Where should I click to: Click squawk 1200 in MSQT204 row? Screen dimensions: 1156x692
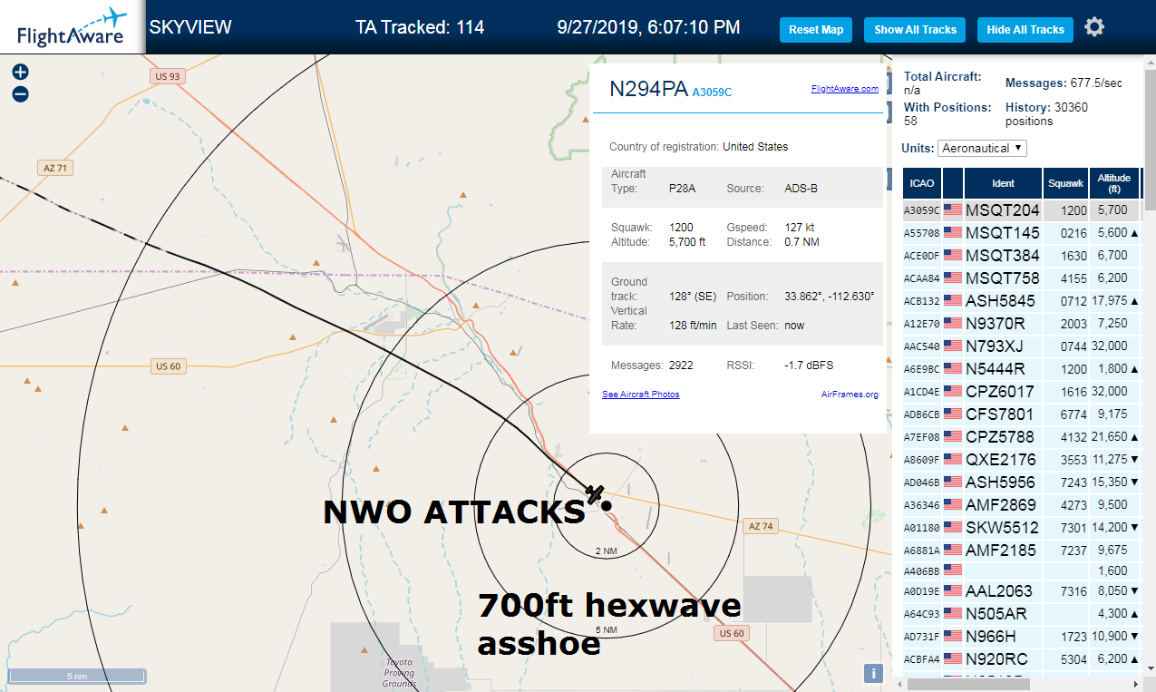pyautogui.click(x=1073, y=210)
